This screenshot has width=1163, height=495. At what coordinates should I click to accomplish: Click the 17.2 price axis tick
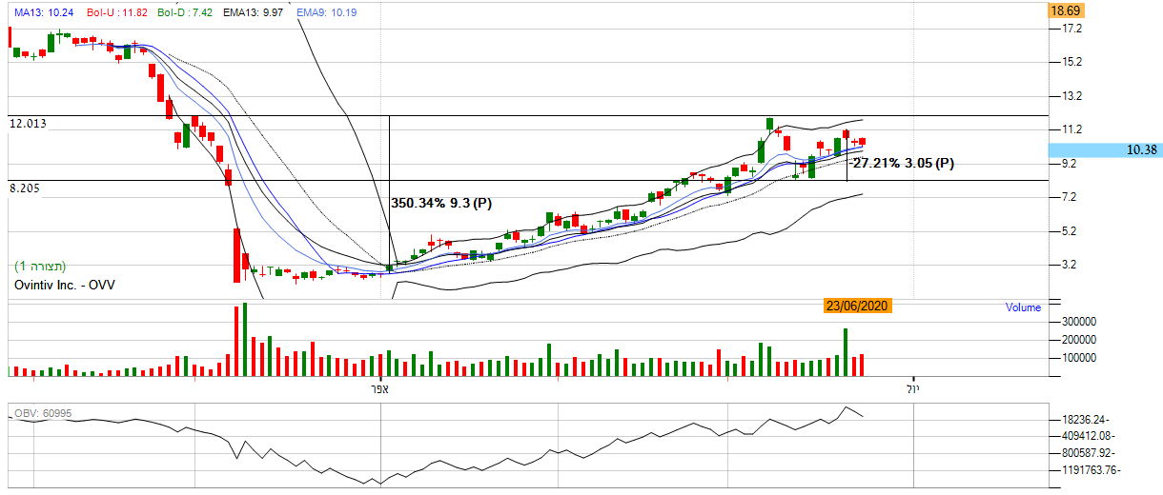(x=1072, y=30)
